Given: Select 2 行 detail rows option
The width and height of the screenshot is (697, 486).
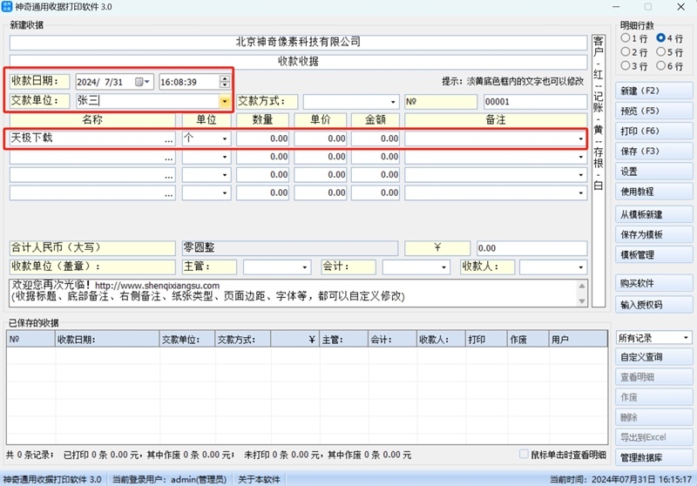Looking at the screenshot, I should pyautogui.click(x=634, y=52).
